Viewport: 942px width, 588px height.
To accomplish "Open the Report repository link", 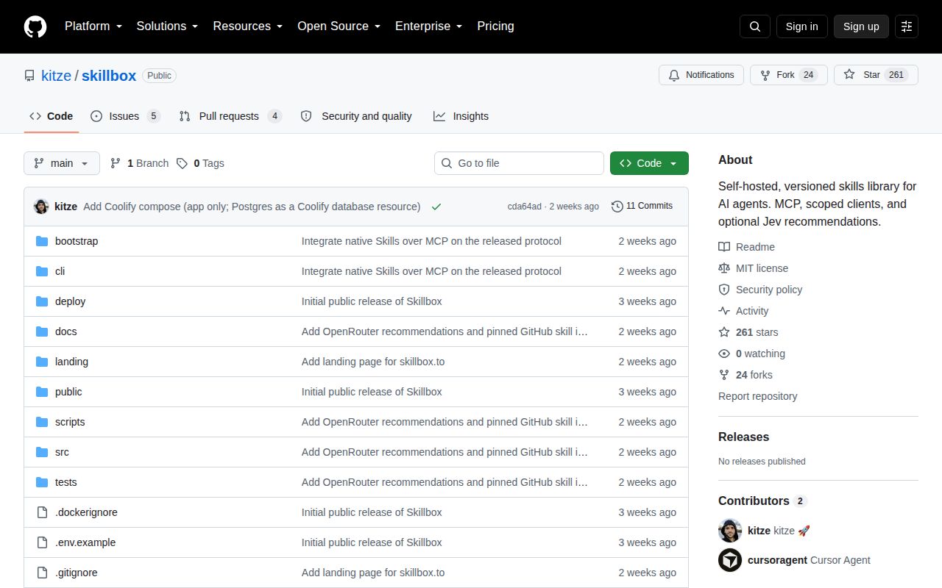I will (758, 396).
